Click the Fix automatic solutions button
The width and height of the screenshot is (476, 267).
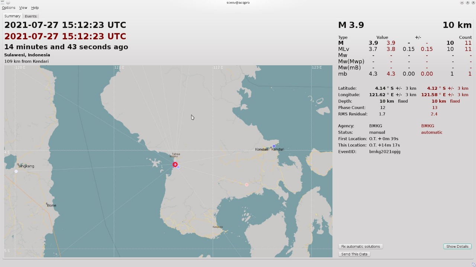click(360, 247)
